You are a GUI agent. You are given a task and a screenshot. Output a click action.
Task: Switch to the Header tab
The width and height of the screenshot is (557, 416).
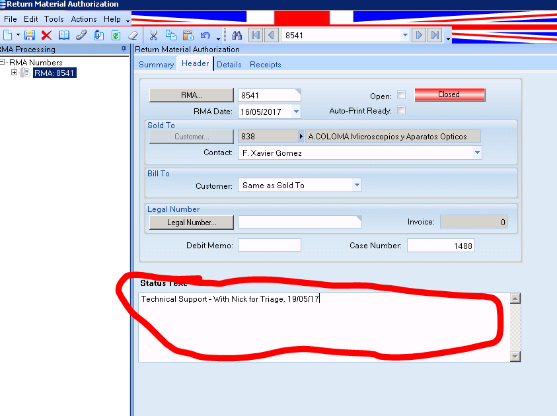tap(195, 63)
